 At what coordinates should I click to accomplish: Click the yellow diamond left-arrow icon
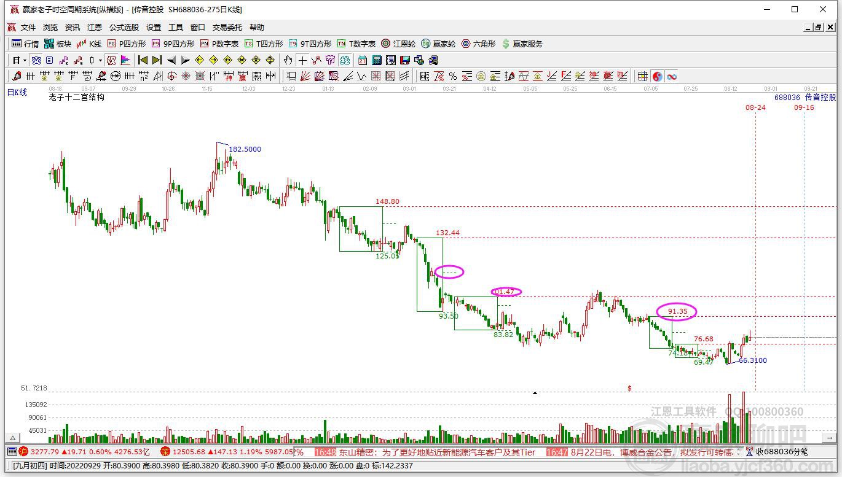pos(199,60)
